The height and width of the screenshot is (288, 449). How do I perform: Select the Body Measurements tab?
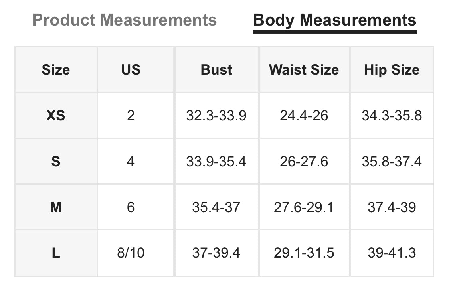[x=335, y=21]
